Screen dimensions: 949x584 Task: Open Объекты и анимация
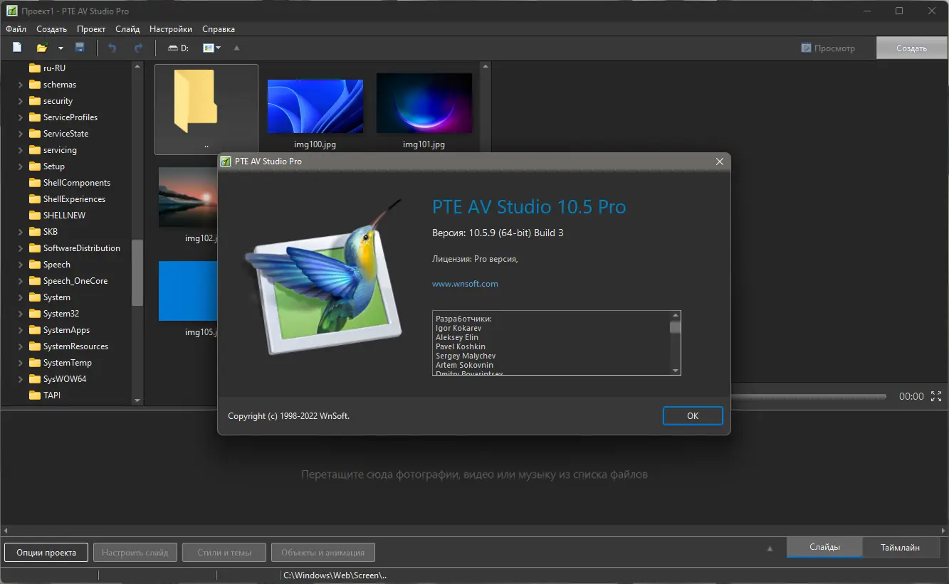(323, 552)
